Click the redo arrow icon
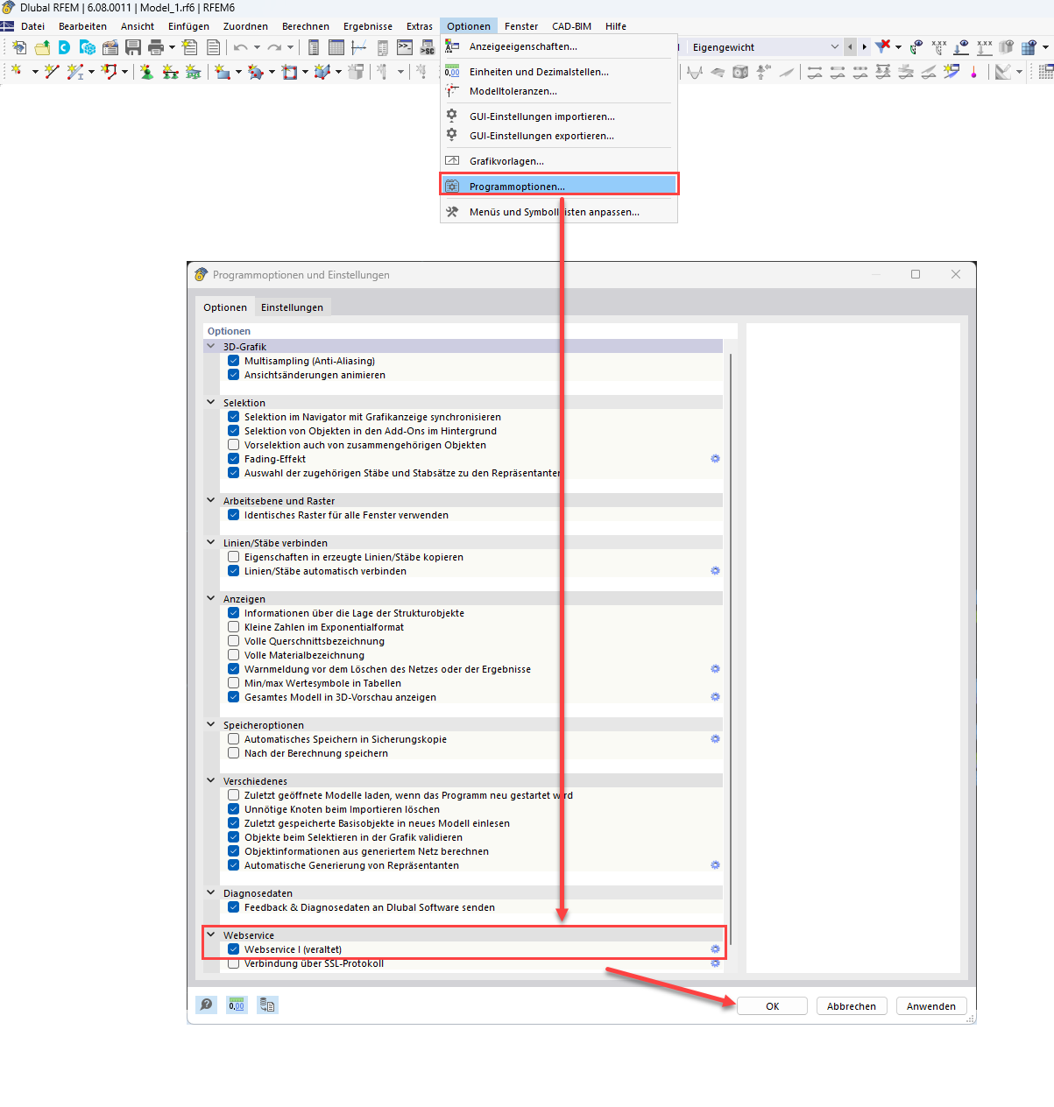This screenshot has width=1054, height=1107. tap(274, 47)
